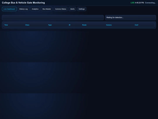This screenshot has width=158, height=119.
Task: Open the History Log tab
Action: [x=23, y=9]
